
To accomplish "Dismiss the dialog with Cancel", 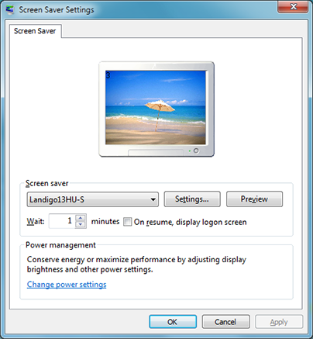I will click(225, 322).
